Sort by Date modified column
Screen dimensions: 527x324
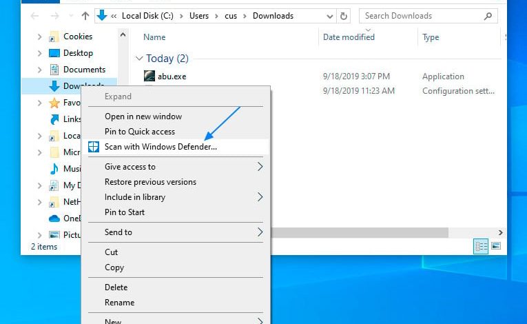click(349, 37)
